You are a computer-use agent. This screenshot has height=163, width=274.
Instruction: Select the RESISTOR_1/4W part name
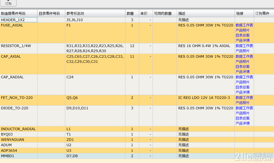[16, 46]
